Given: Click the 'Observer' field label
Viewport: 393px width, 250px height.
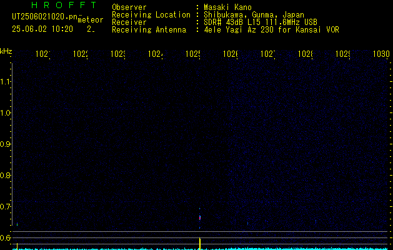Looking at the screenshot, I should click(x=129, y=7).
